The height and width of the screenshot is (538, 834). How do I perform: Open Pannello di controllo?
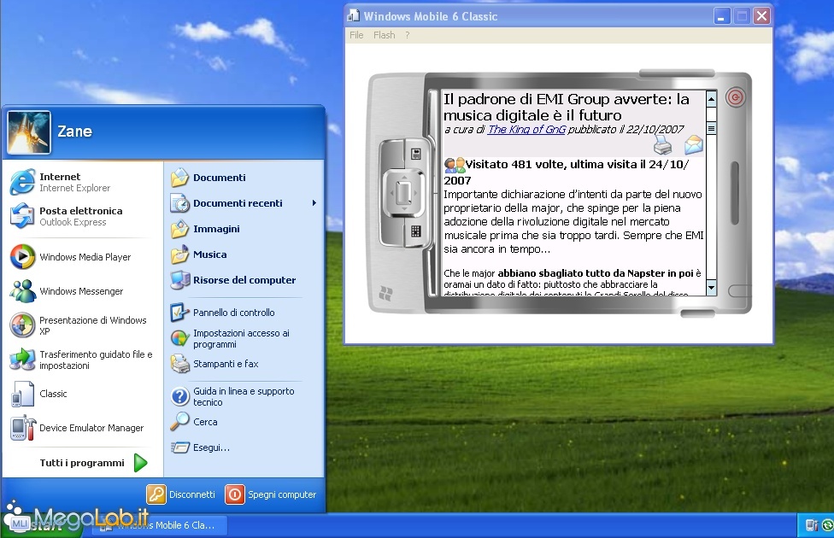pos(244,313)
